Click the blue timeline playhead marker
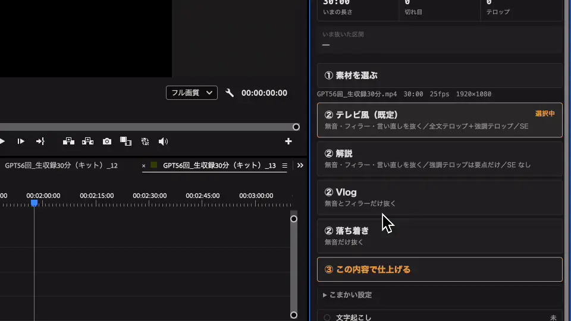This screenshot has height=321, width=571. tap(34, 203)
